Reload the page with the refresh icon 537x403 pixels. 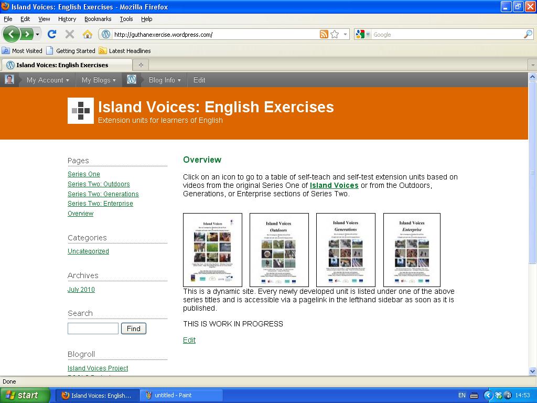(x=51, y=35)
